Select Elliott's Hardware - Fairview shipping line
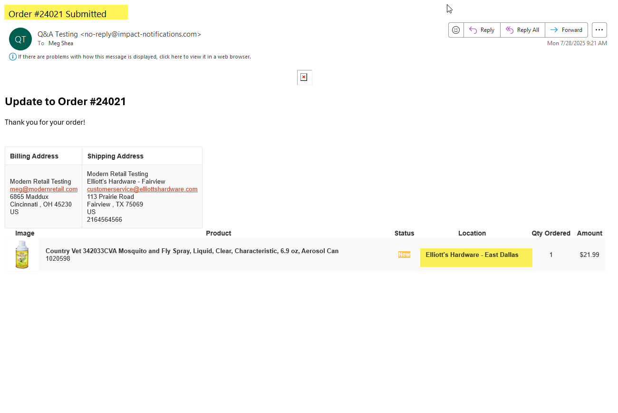 click(x=126, y=182)
